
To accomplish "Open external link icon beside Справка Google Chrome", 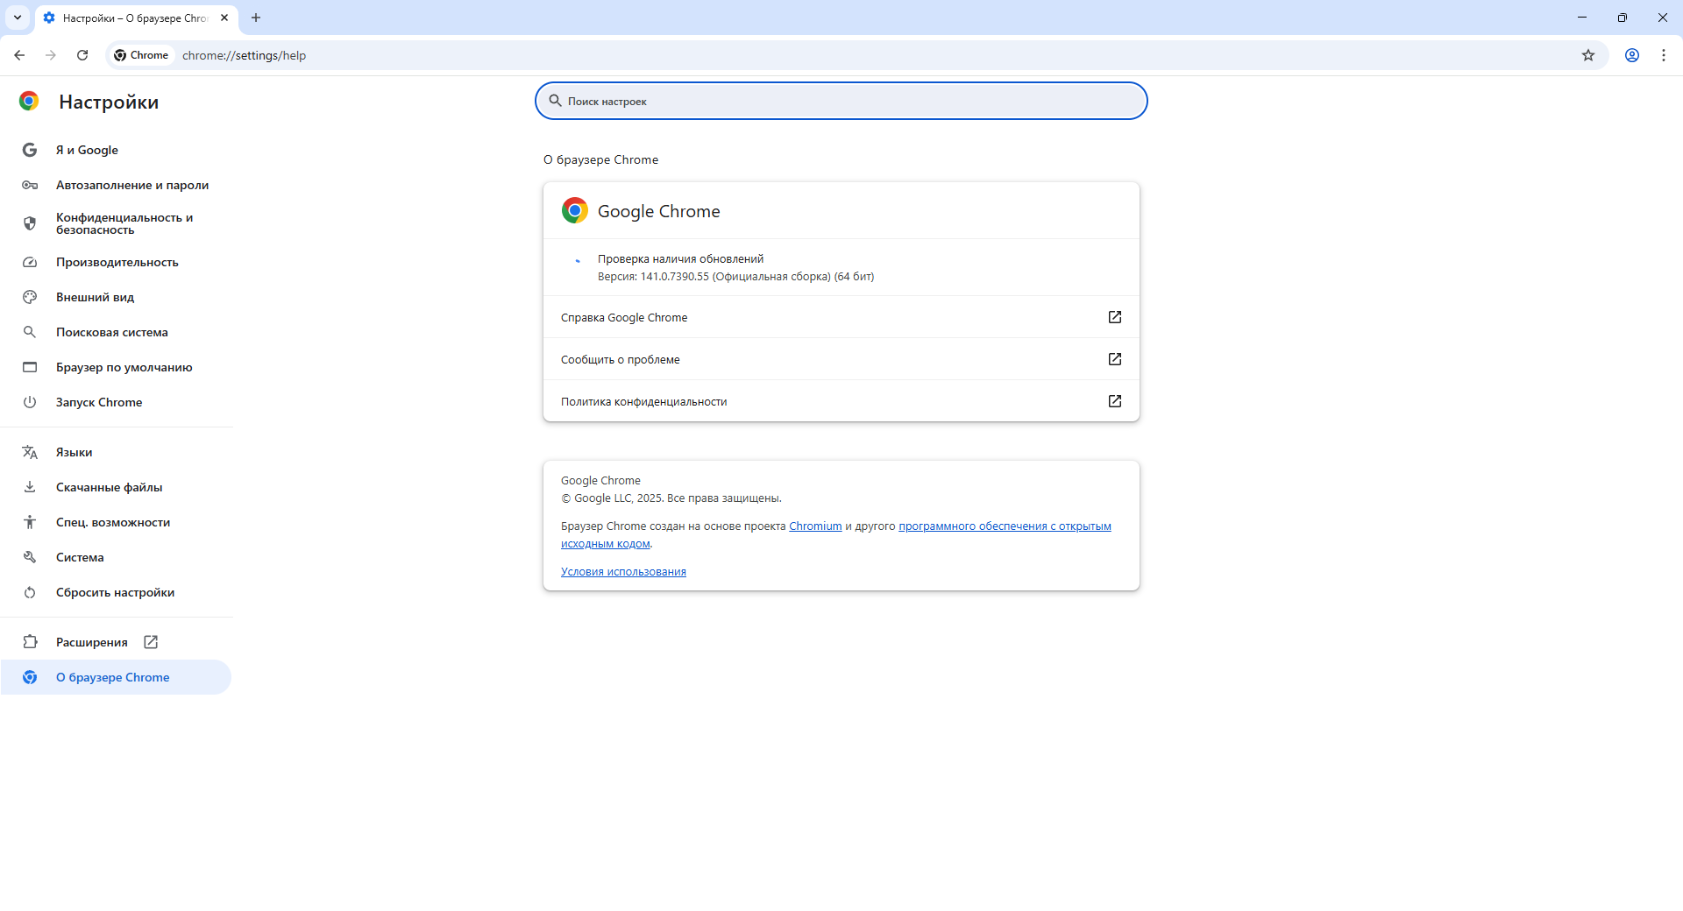I will click(1114, 317).
